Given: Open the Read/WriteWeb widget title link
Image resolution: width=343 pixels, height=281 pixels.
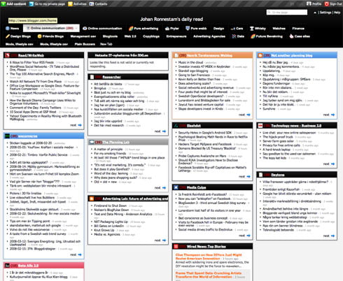Looking at the screenshot, I should click(31, 55).
